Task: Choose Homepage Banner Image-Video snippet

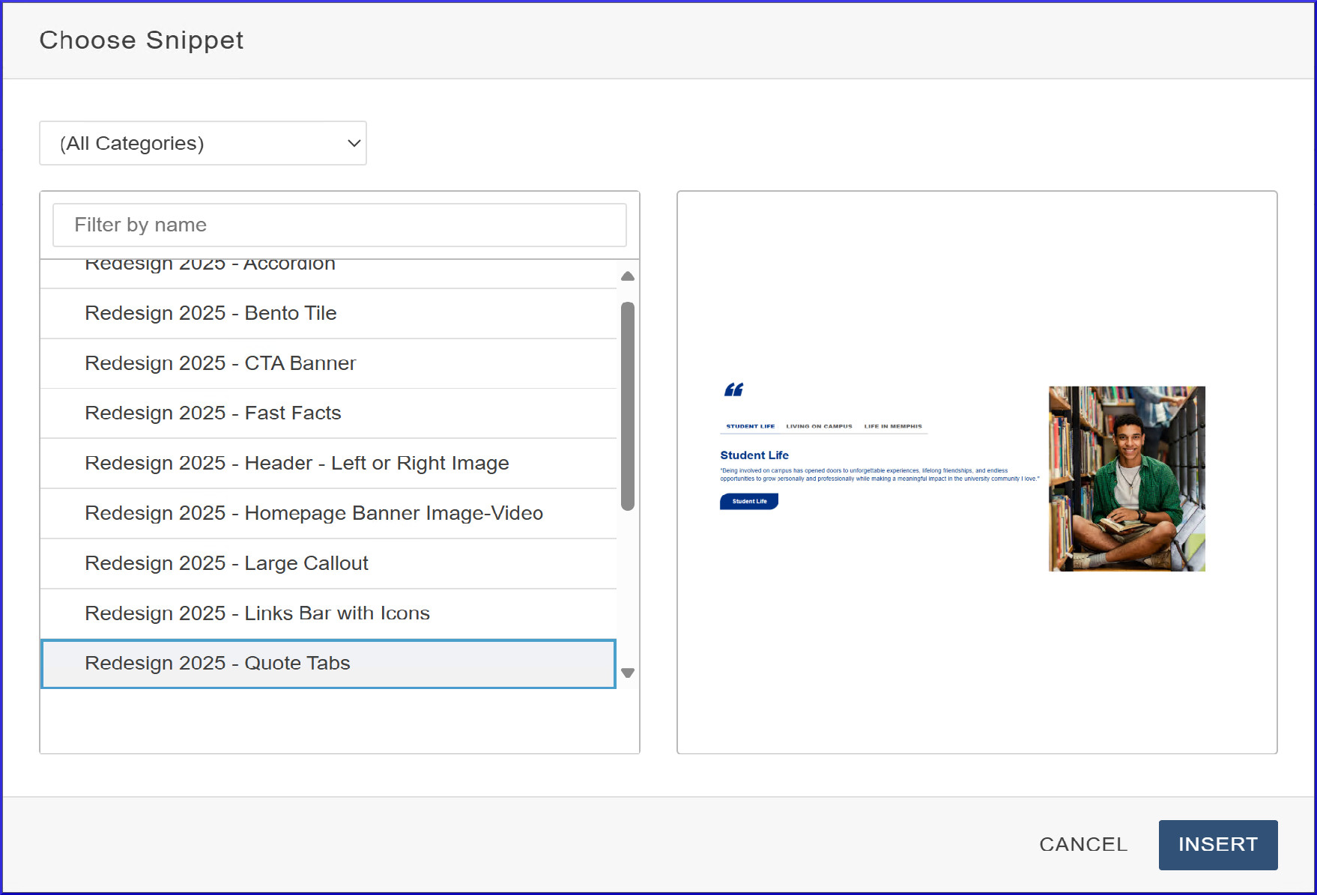Action: (x=314, y=514)
